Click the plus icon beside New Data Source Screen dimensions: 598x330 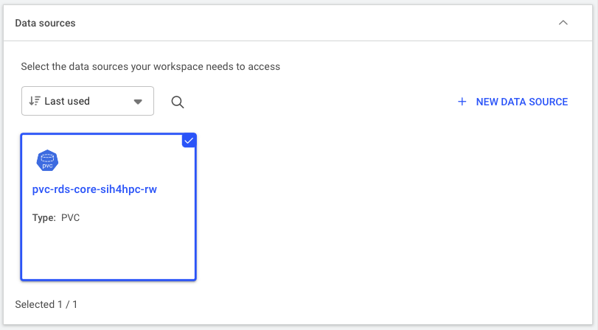[462, 102]
